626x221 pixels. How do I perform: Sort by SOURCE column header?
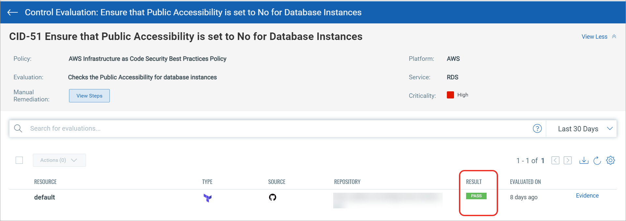[277, 182]
